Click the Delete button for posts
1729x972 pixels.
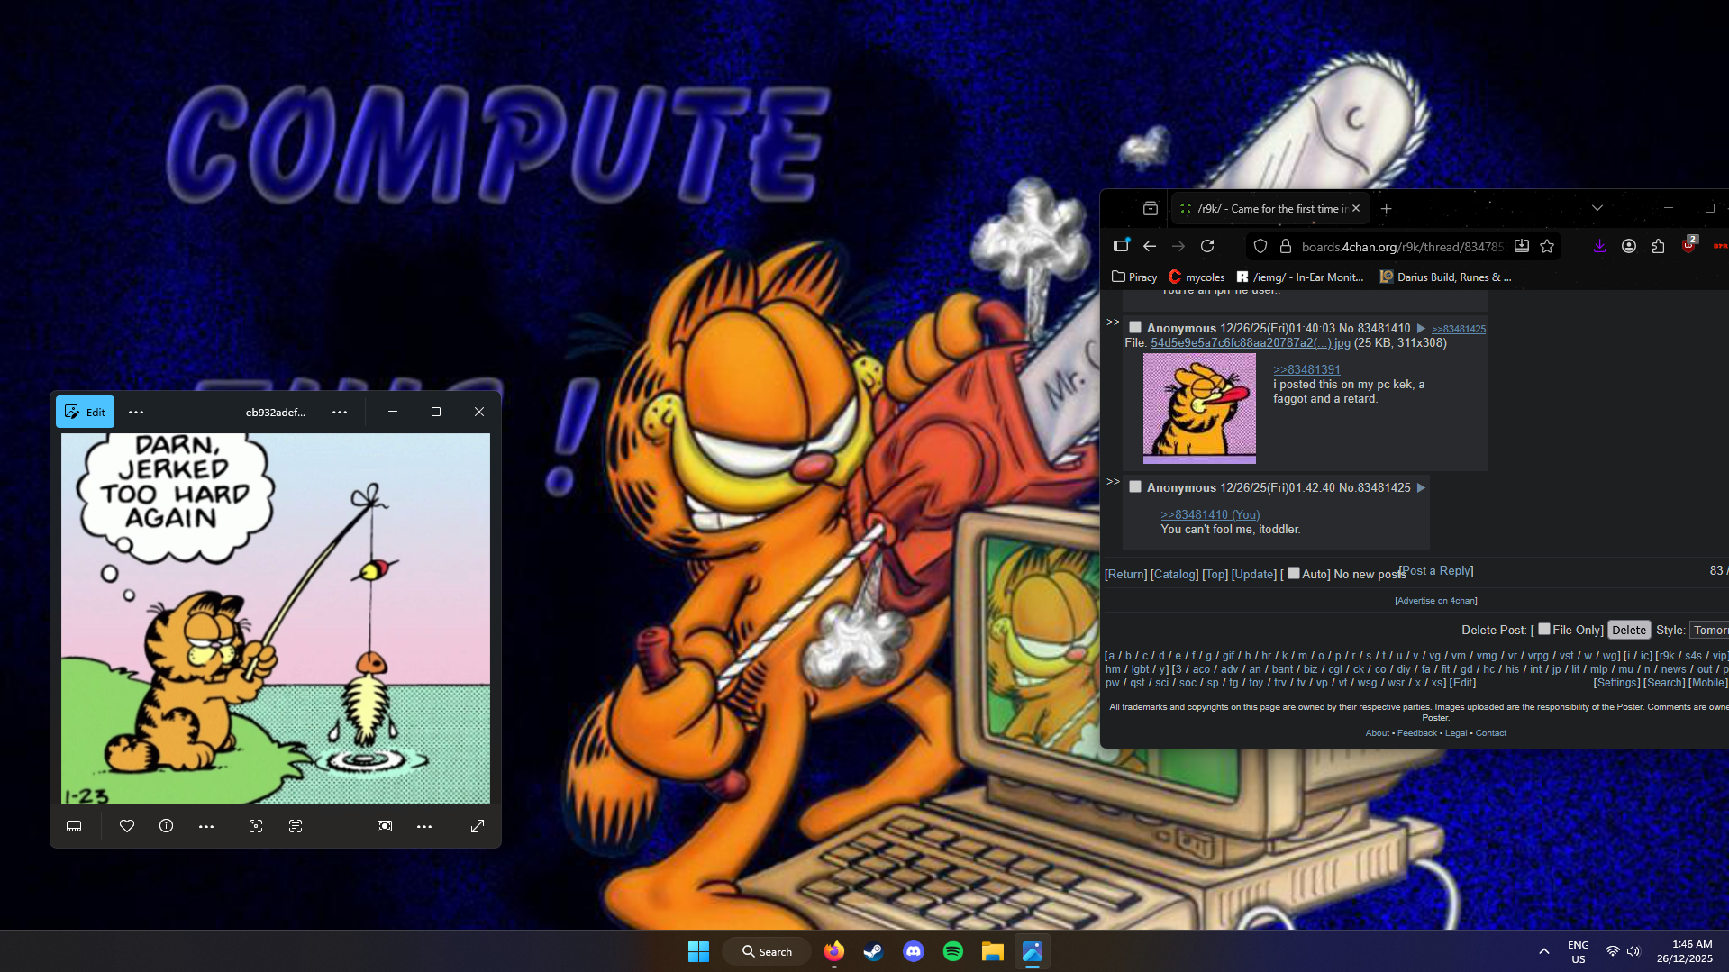coord(1629,630)
